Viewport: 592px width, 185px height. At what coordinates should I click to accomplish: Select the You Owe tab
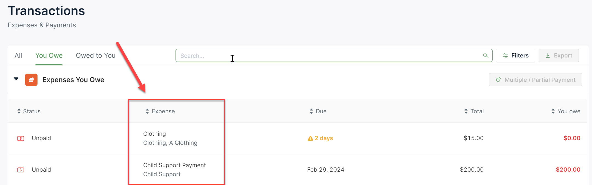coord(49,56)
